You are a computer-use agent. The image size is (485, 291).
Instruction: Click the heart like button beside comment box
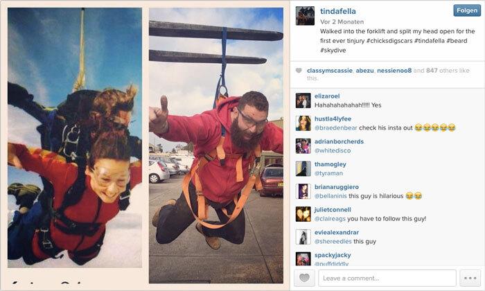304,278
